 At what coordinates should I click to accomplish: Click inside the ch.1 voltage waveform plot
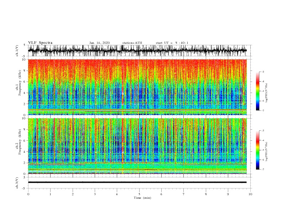coord(137,51)
